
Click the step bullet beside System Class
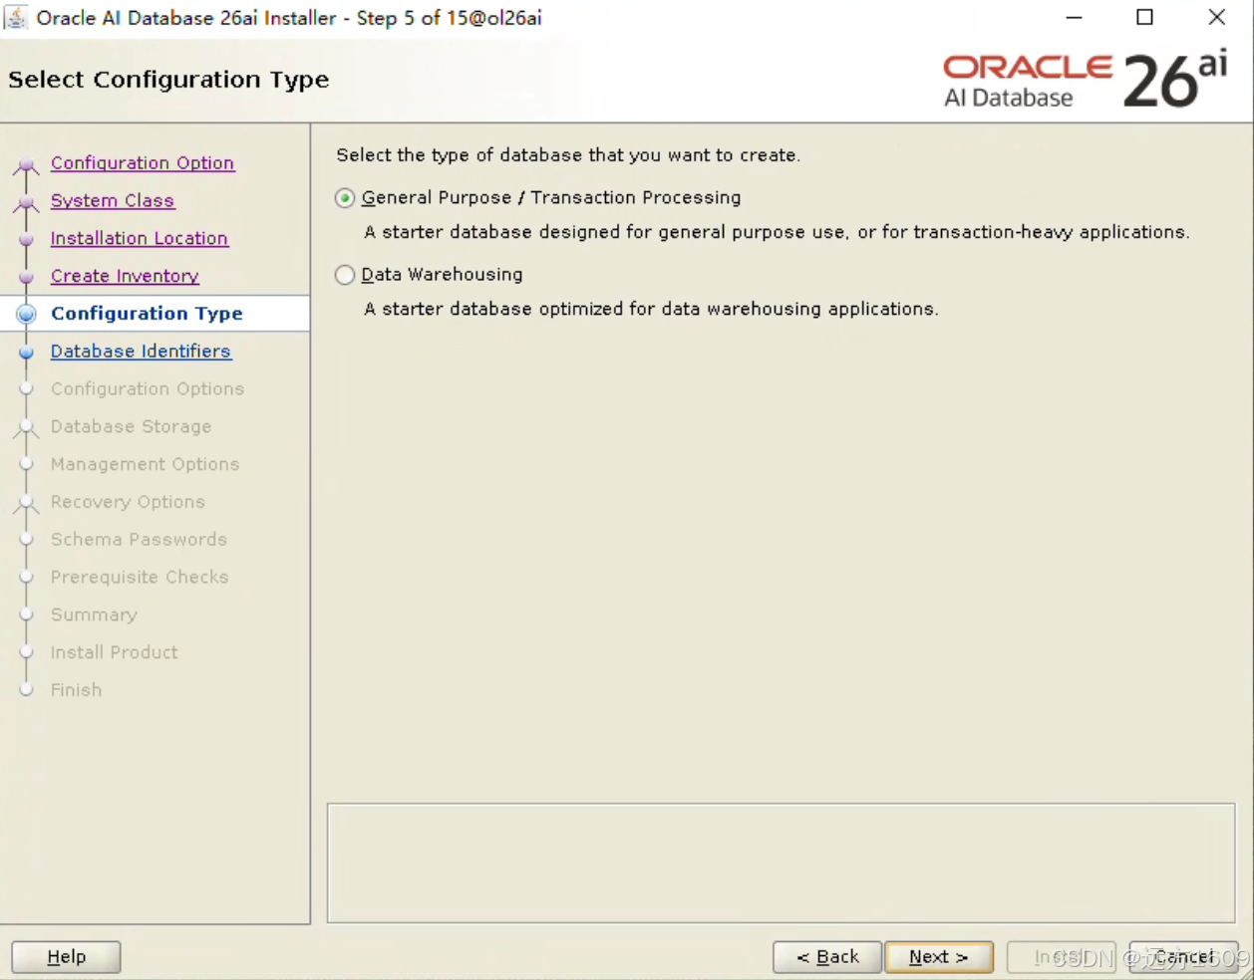pos(27,203)
